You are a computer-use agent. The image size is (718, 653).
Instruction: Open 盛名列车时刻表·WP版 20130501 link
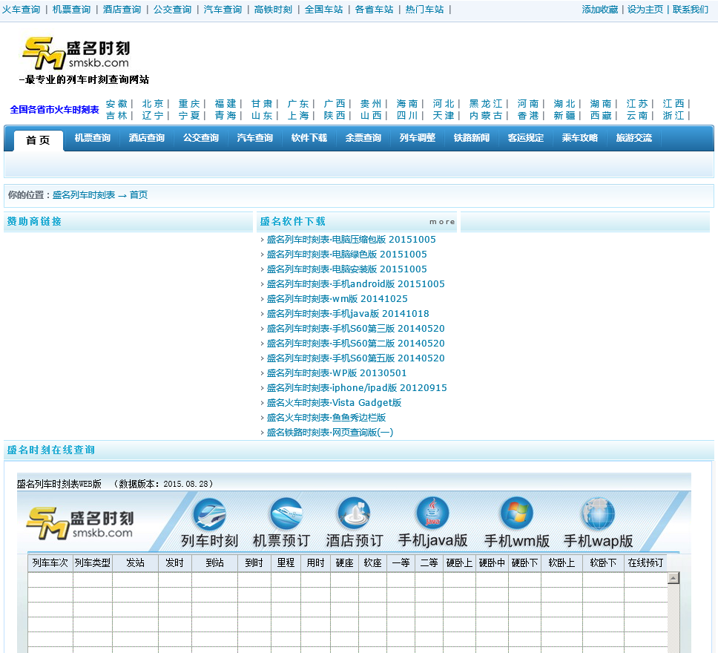pyautogui.click(x=337, y=373)
